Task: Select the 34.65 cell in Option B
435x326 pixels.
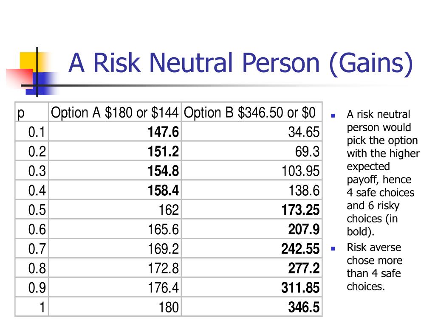Action: click(x=251, y=132)
